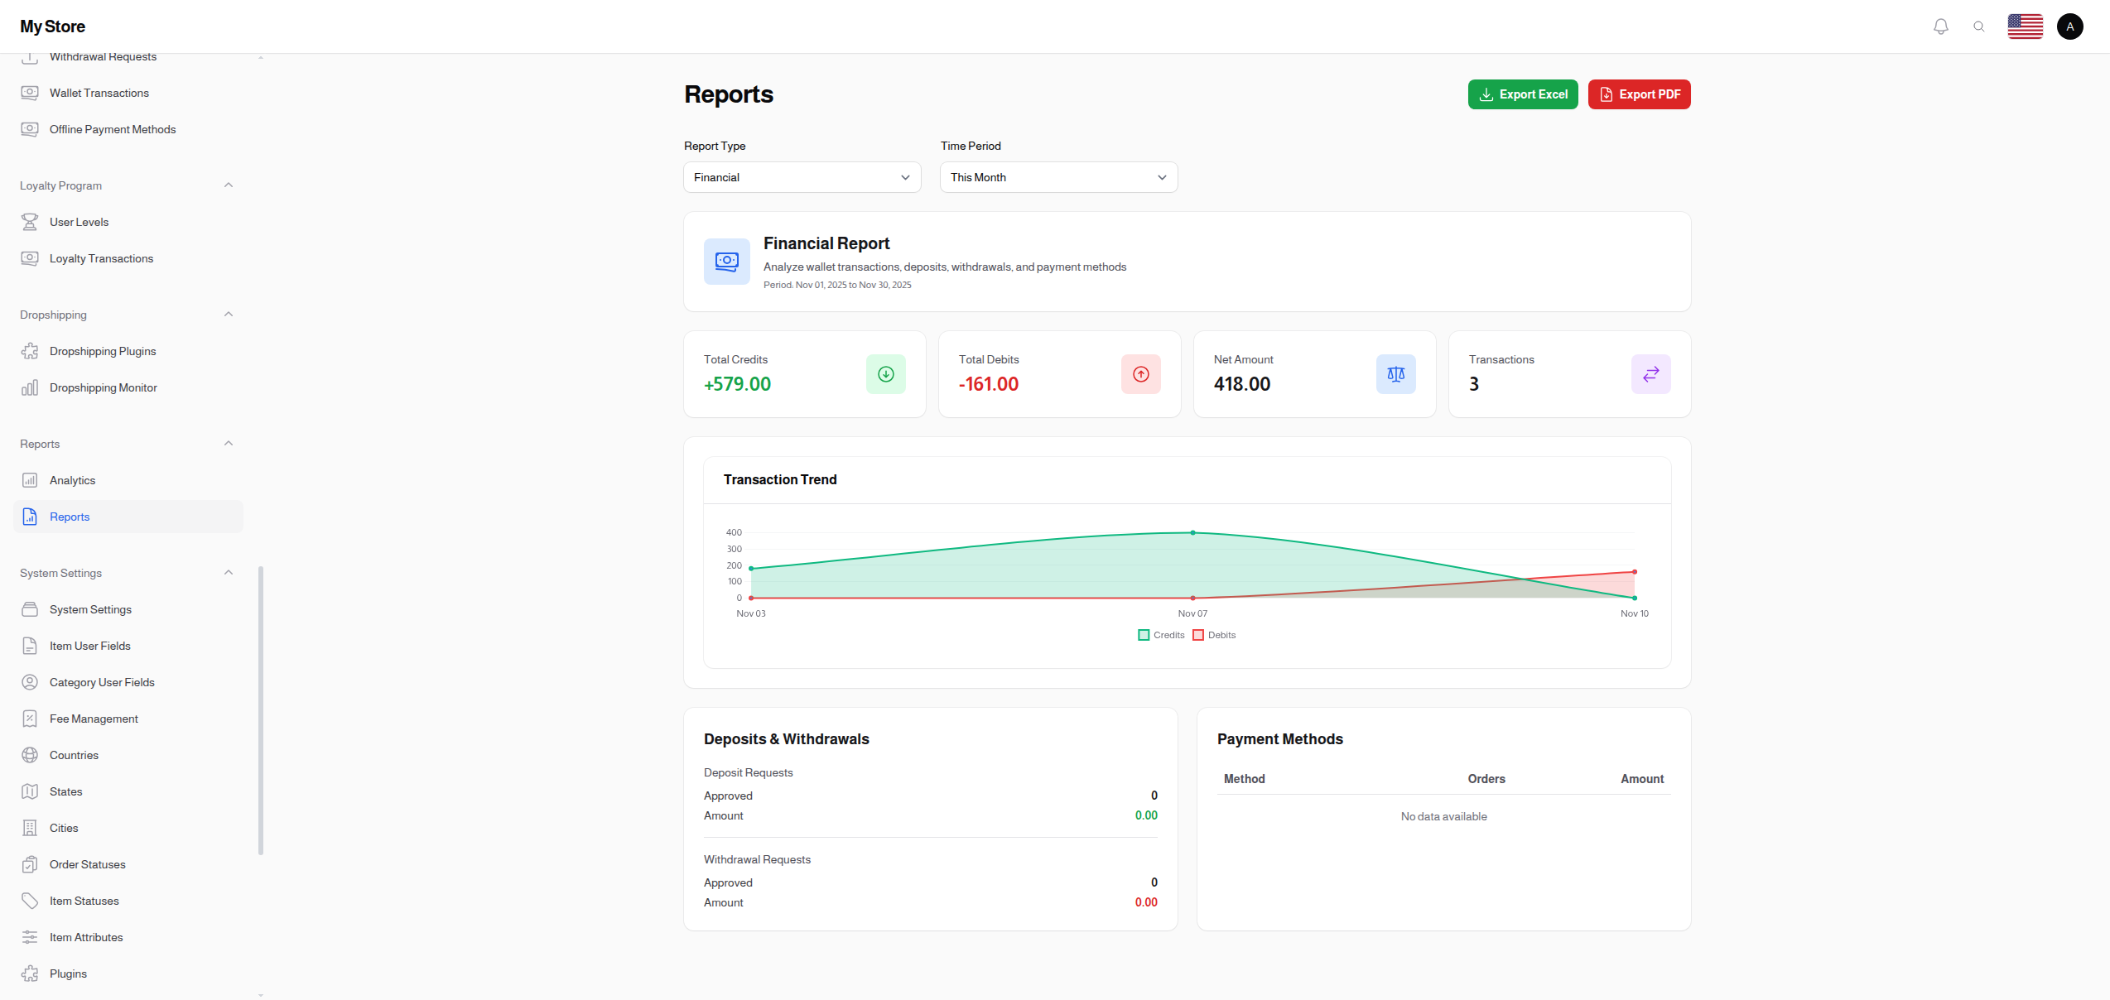This screenshot has height=1000, width=2110.
Task: Open the Report Type dropdown
Action: click(x=801, y=177)
